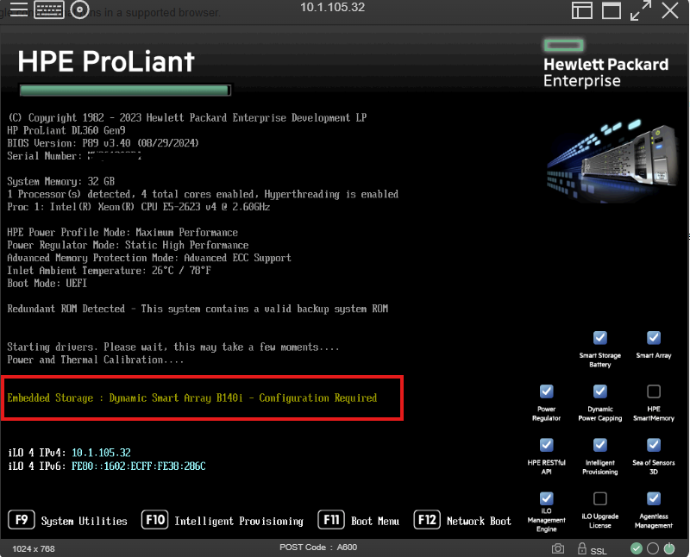Click the F10 Intelligent Provisioning key
This screenshot has width=690, height=557.
click(155, 520)
